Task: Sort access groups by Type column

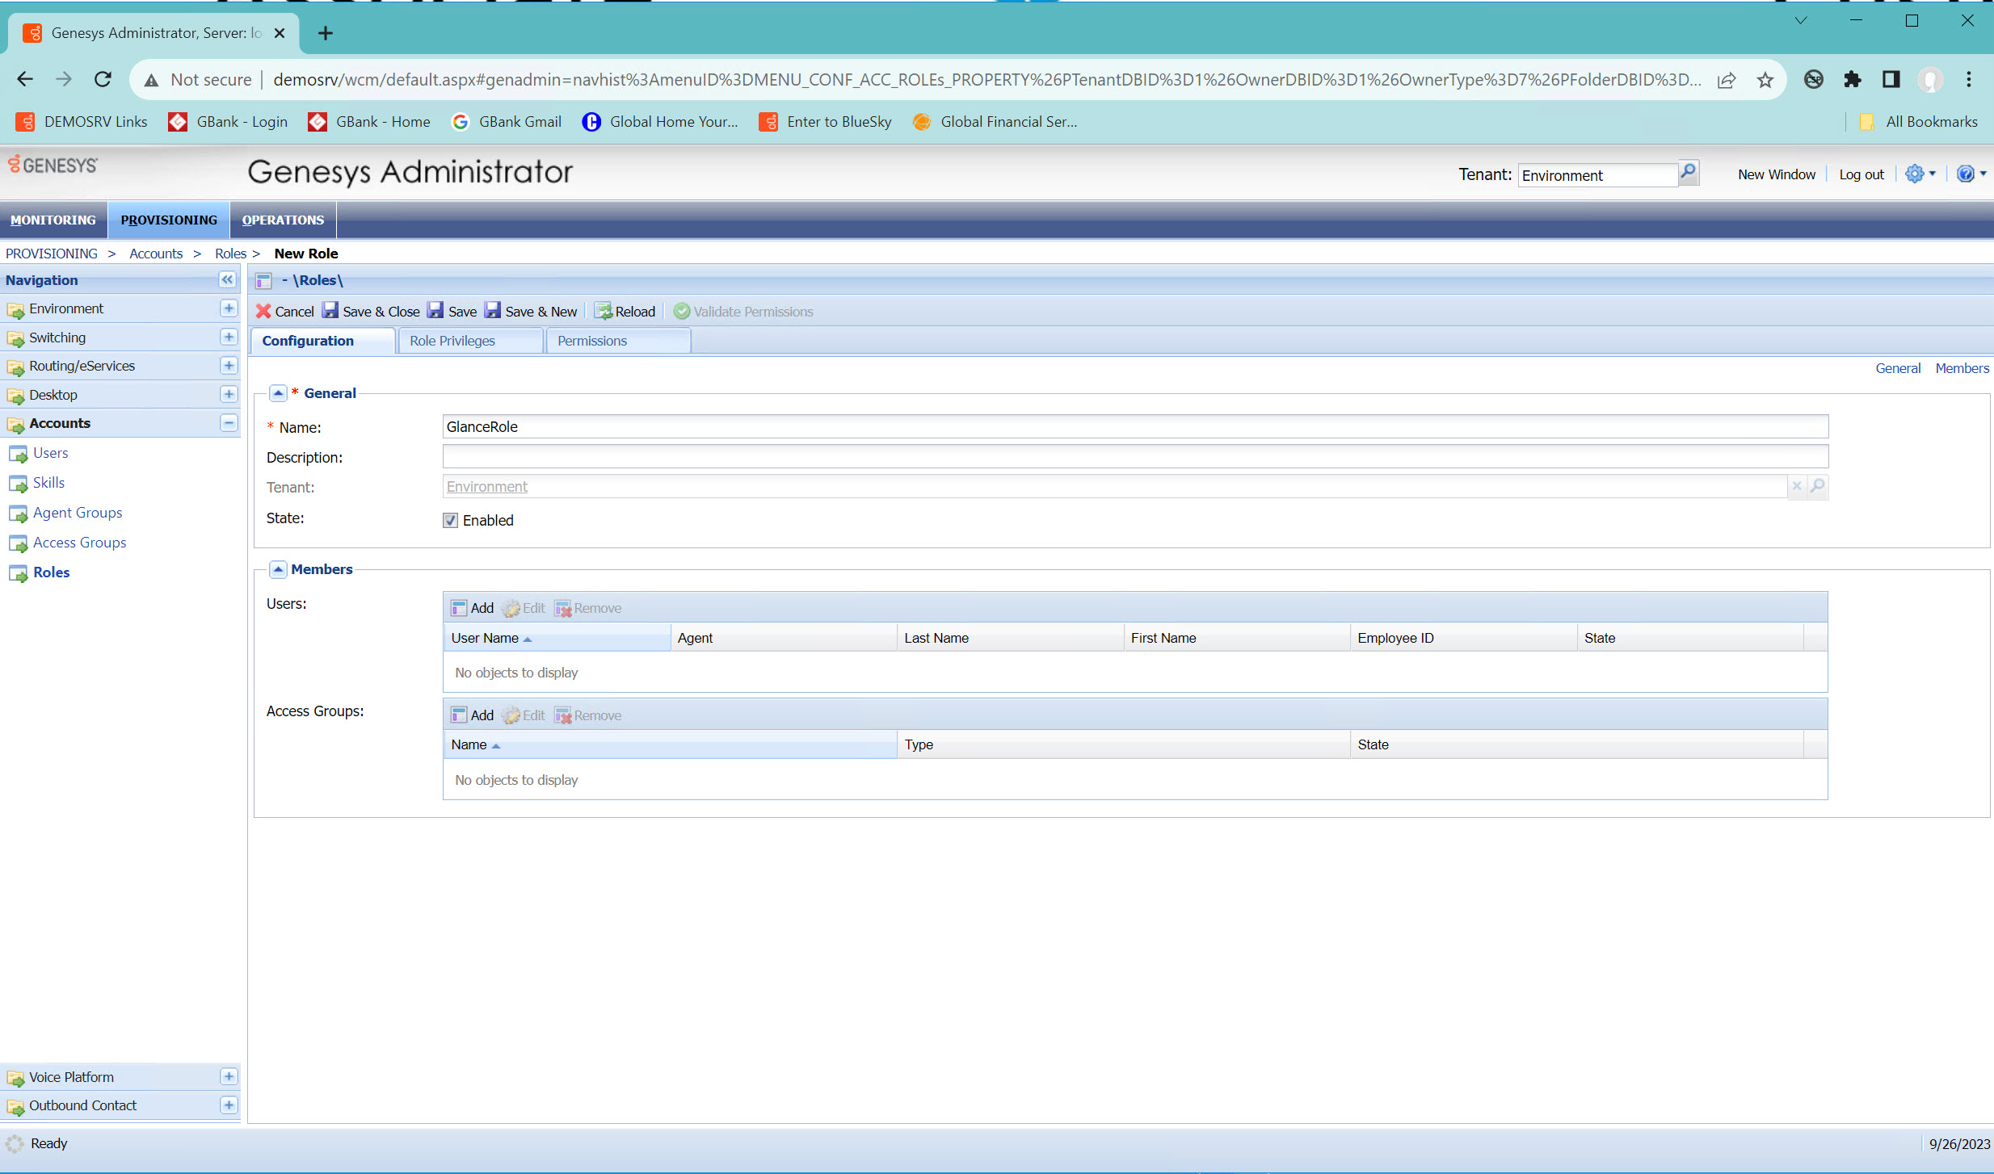Action: pyautogui.click(x=1123, y=744)
